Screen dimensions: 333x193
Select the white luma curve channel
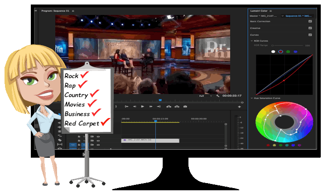click(x=273, y=52)
